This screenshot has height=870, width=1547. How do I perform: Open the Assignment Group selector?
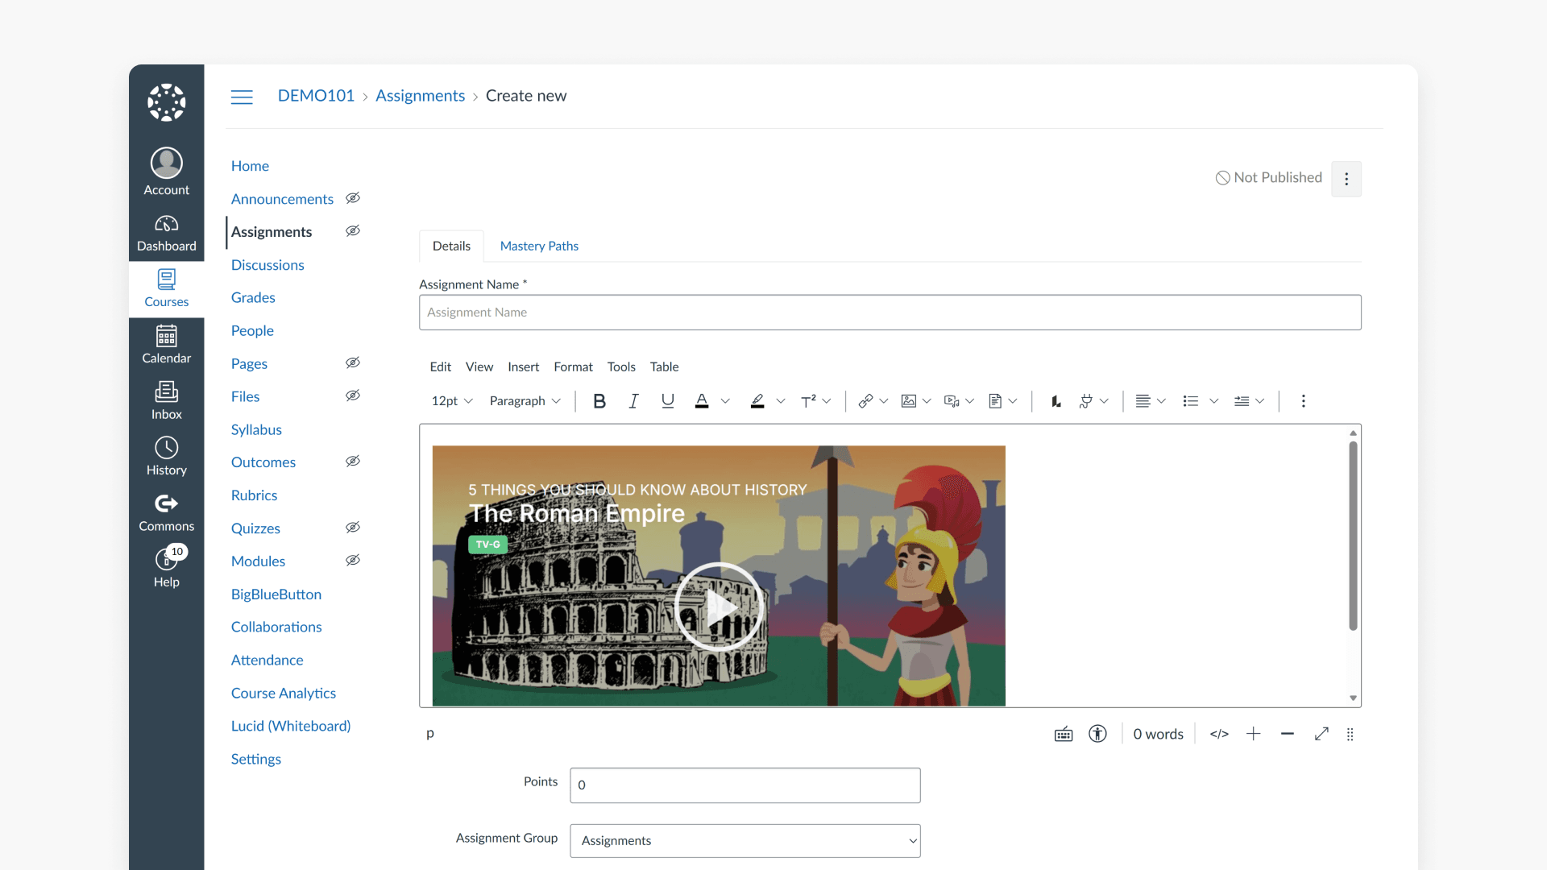click(744, 840)
